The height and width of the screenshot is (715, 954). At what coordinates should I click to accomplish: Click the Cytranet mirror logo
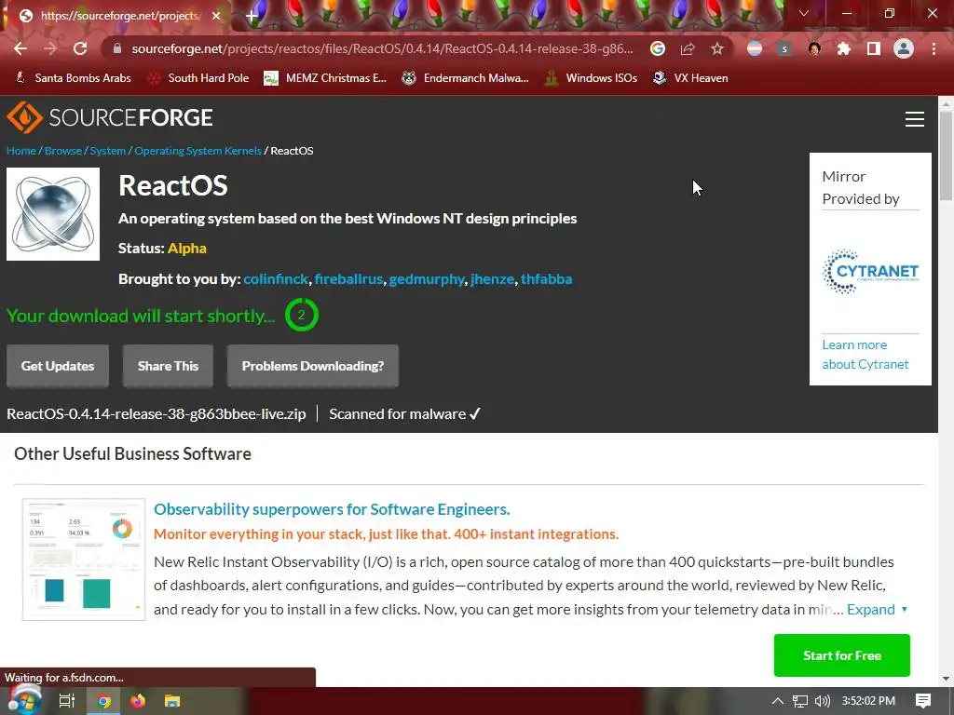coord(871,271)
